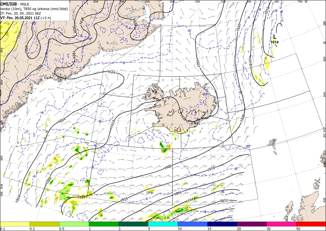This screenshot has width=326, height=231.
Task: Click the '1010' isobar label
Action: [x=194, y=220]
